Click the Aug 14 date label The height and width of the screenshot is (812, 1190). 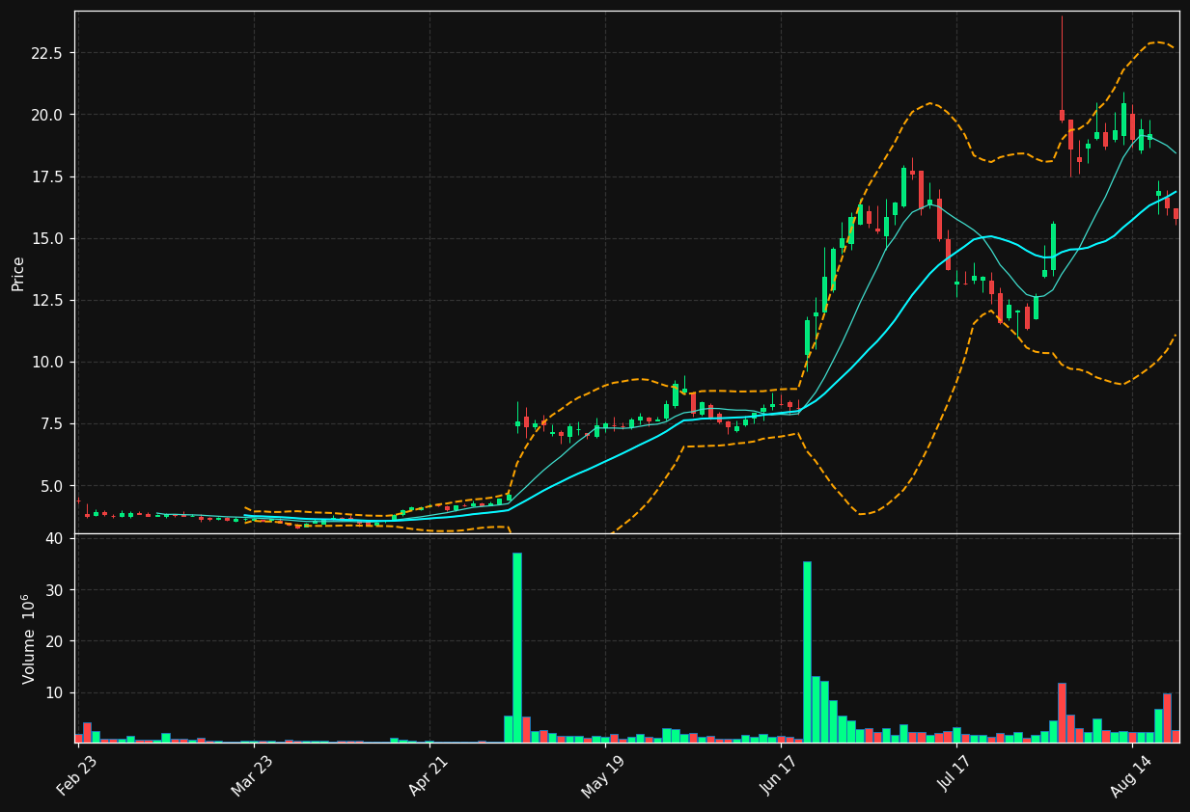(x=1130, y=775)
